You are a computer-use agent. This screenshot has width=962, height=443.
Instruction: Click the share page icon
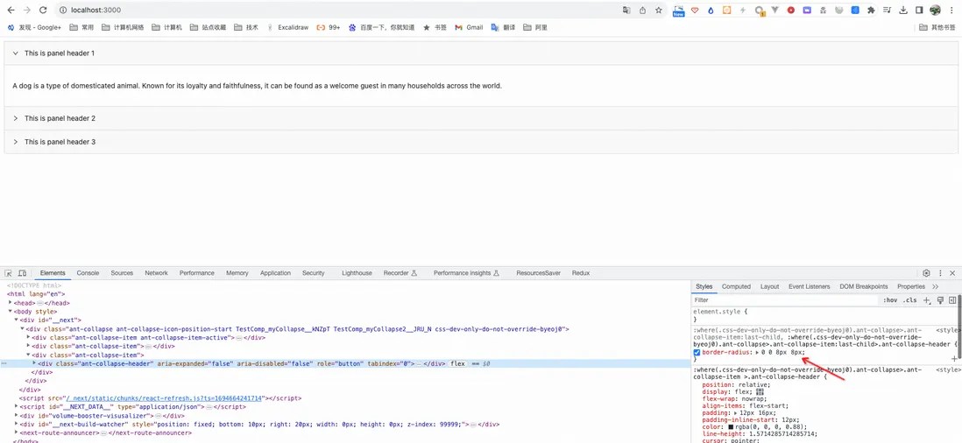pyautogui.click(x=642, y=10)
